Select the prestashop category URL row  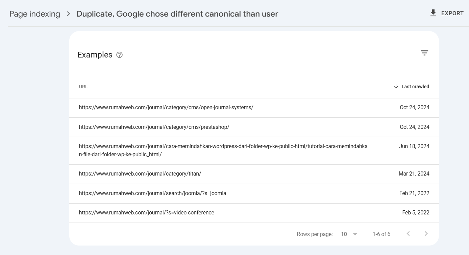click(254, 127)
